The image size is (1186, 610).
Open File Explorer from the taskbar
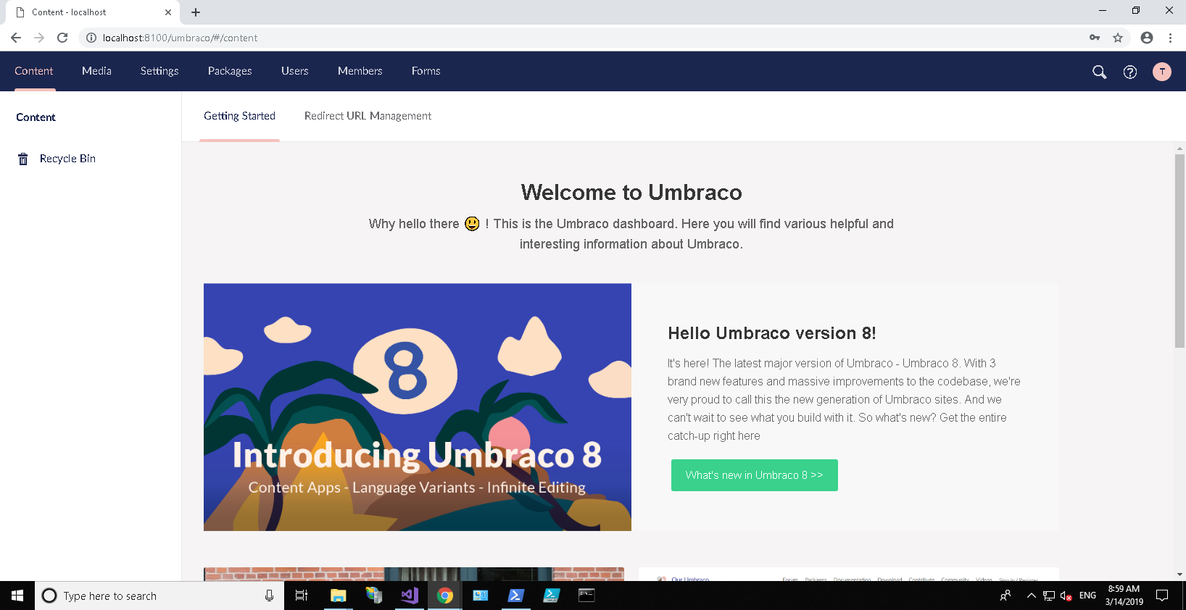click(338, 596)
